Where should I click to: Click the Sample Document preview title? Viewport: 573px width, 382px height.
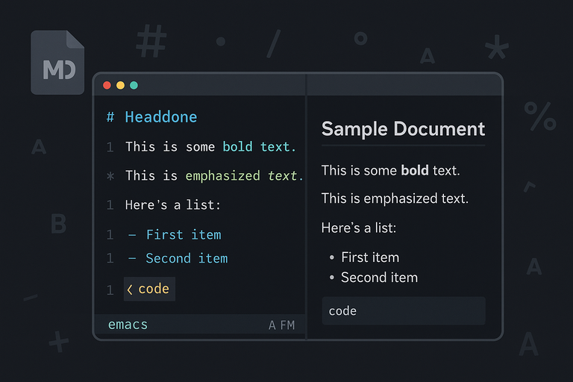(x=403, y=129)
